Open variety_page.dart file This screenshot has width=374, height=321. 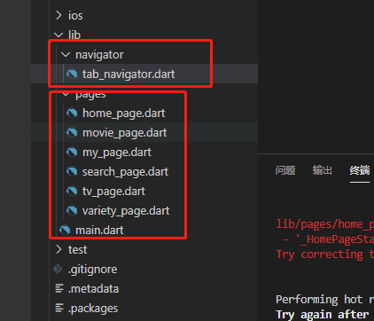pos(126,210)
